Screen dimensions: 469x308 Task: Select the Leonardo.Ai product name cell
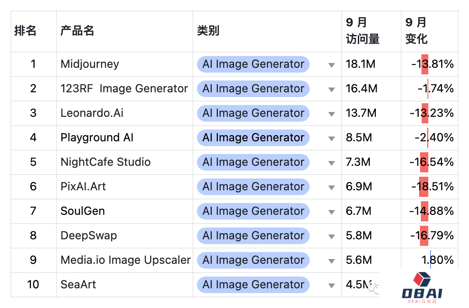pyautogui.click(x=125, y=113)
